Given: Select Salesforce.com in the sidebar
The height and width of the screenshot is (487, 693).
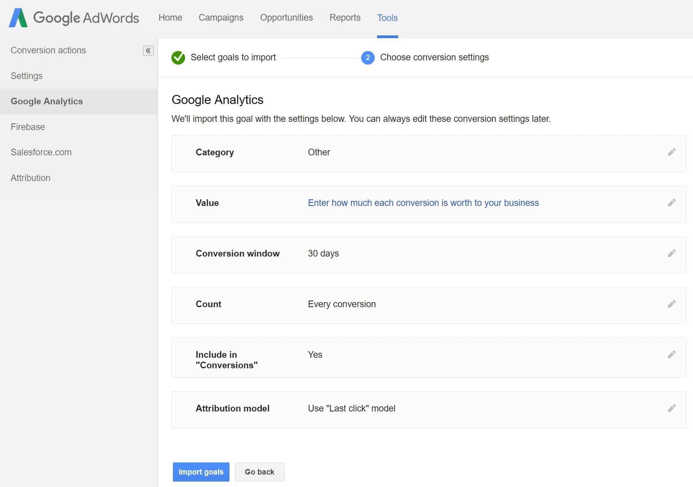Looking at the screenshot, I should 41,152.
